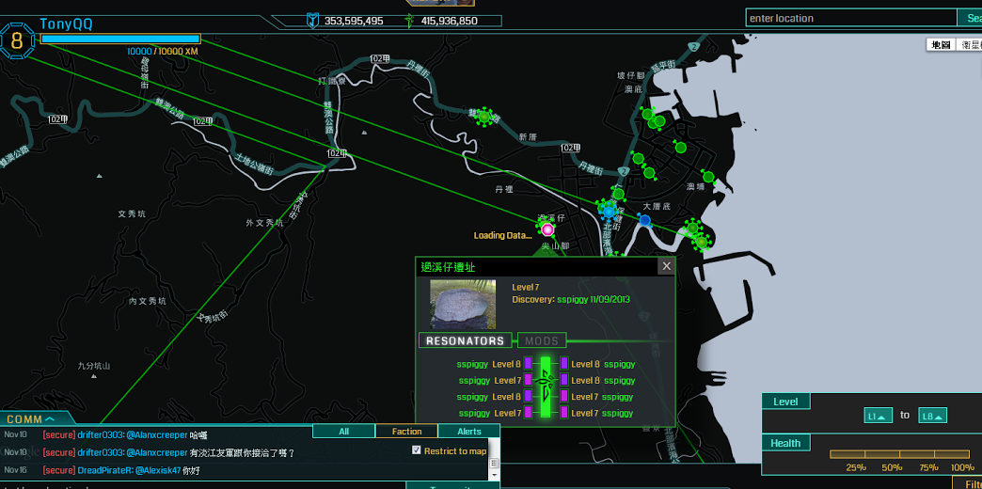This screenshot has width=982, height=489.
Task: Click the Health filter label
Action: click(x=786, y=443)
